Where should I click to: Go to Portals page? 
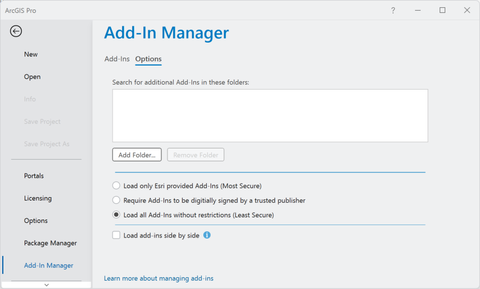pyautogui.click(x=34, y=176)
